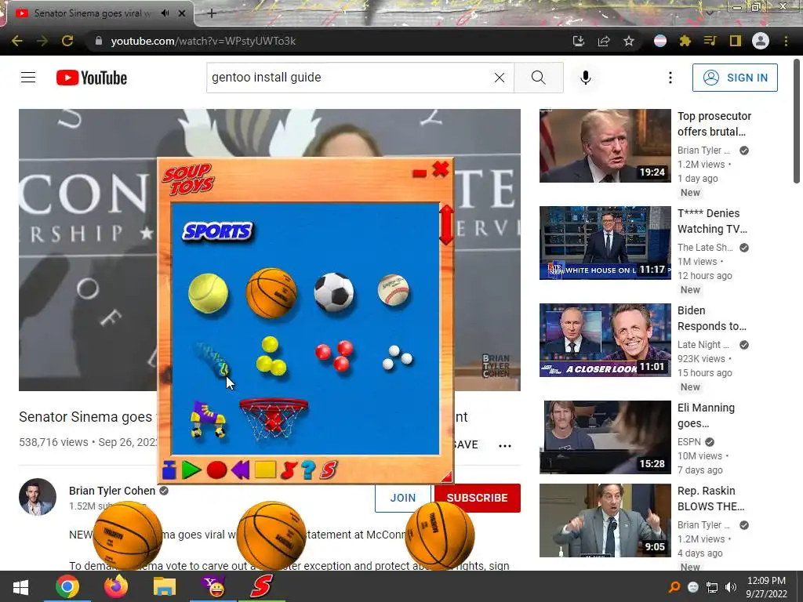The image size is (803, 602).
Task: Open the blue question mark help
Action: [308, 470]
